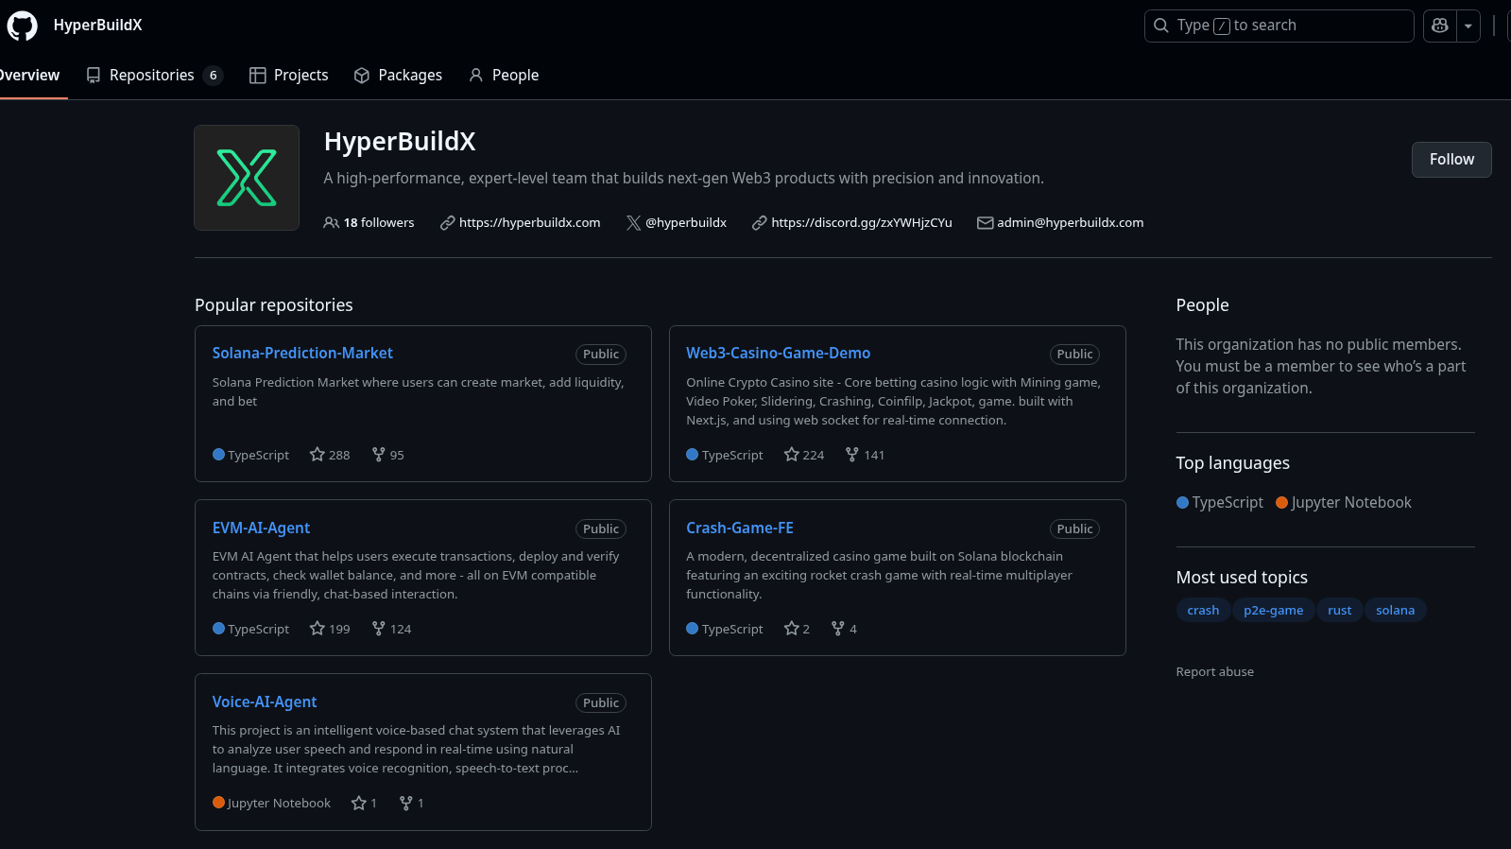Open the People tab
1511x849 pixels.
504,75
